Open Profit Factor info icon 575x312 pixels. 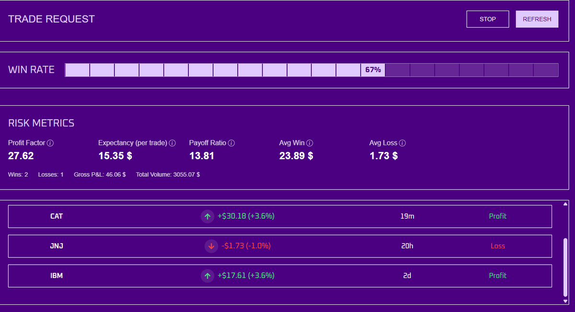50,143
